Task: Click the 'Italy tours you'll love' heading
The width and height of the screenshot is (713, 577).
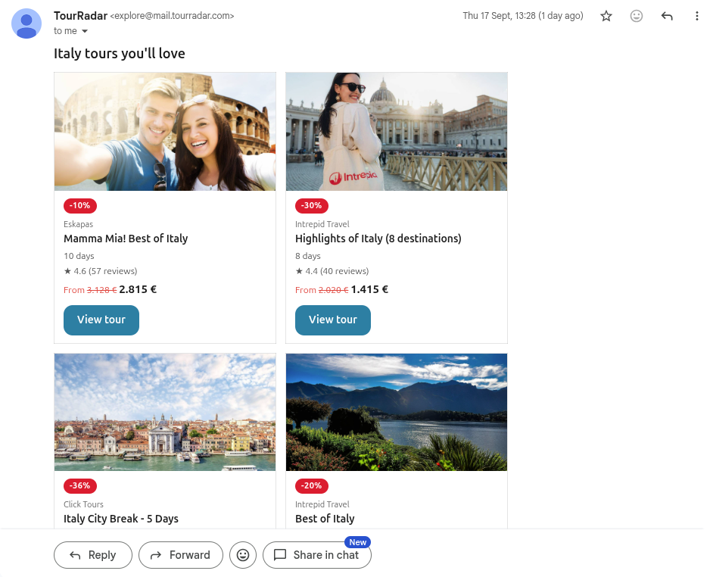Action: click(x=120, y=54)
